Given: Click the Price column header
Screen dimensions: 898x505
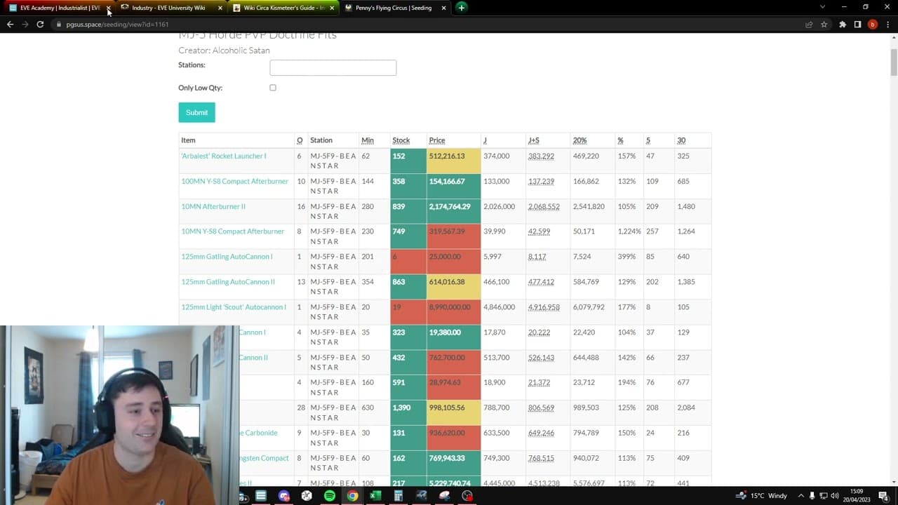Looking at the screenshot, I should (437, 140).
